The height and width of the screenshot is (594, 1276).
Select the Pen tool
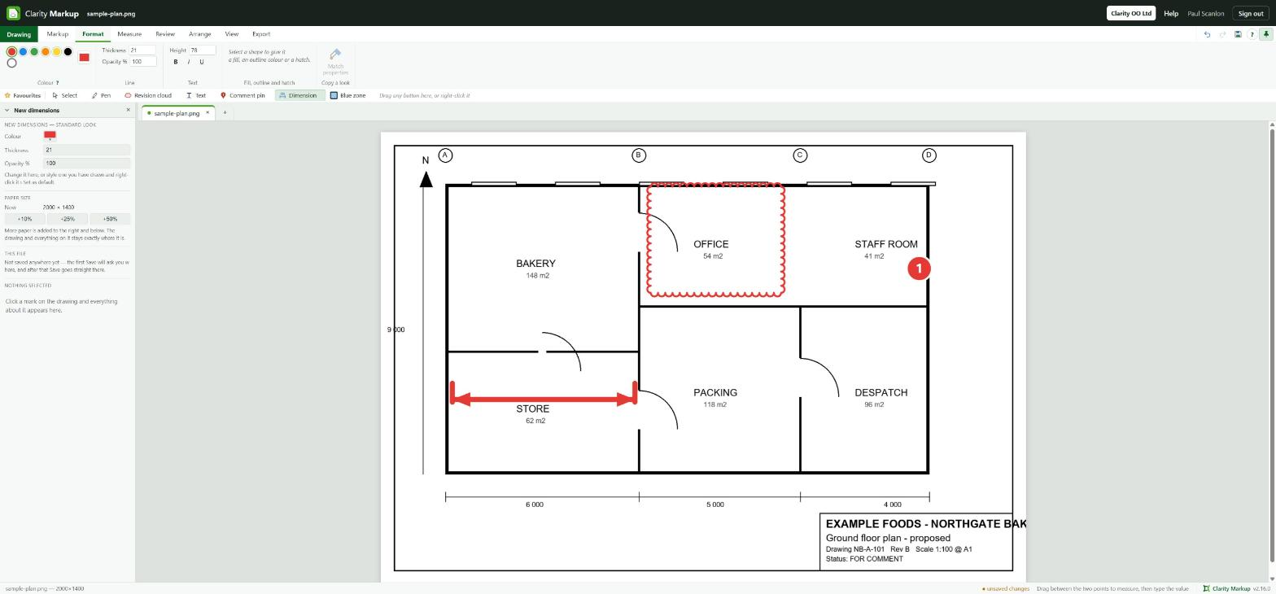pyautogui.click(x=101, y=95)
